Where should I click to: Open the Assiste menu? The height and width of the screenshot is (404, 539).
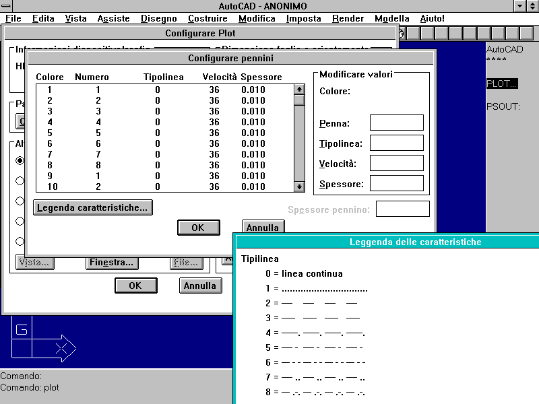pos(113,19)
